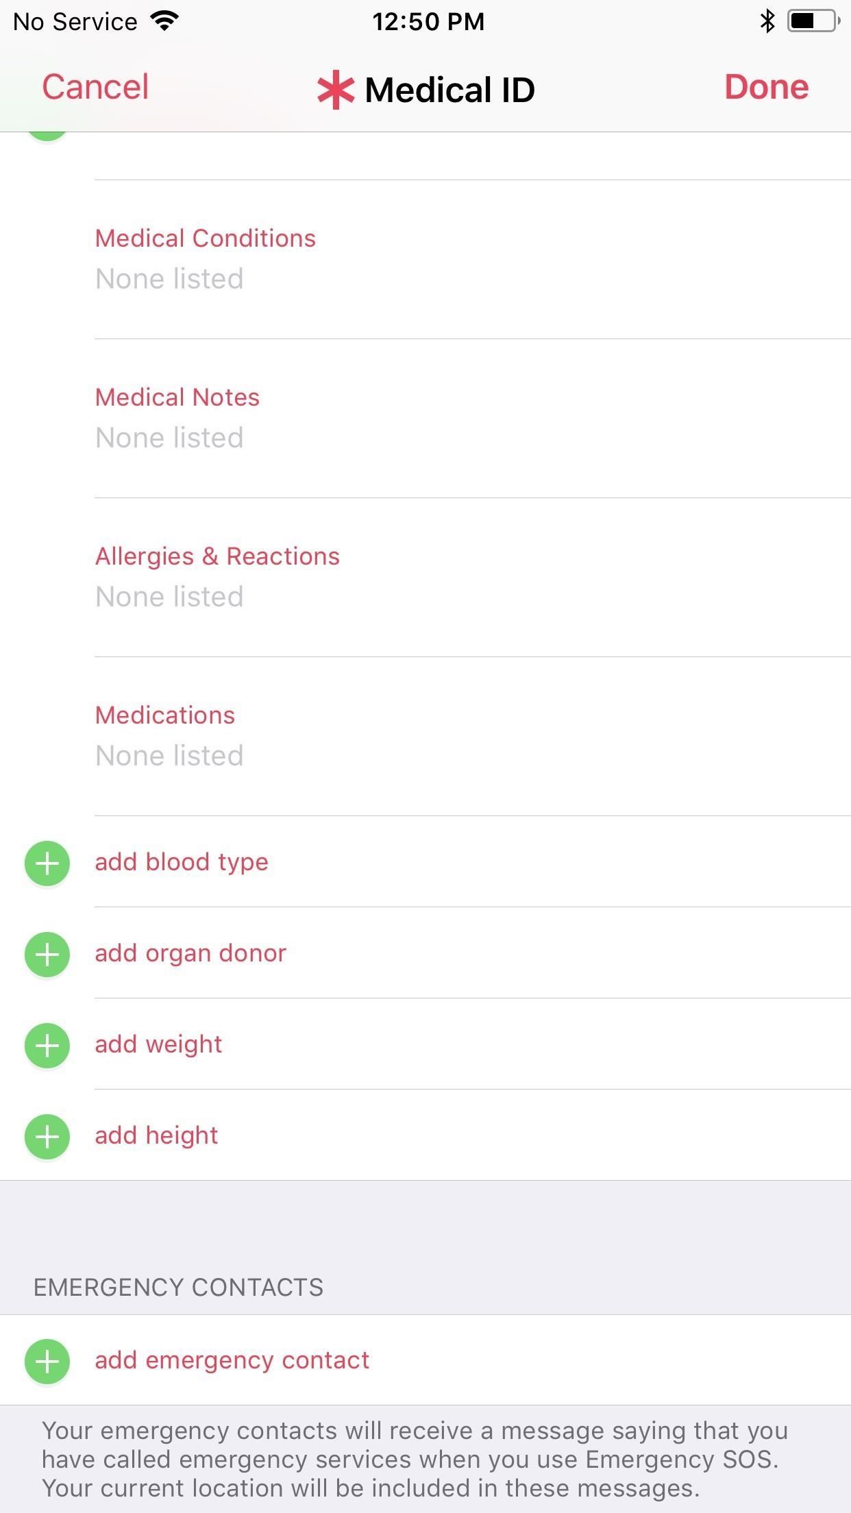This screenshot has height=1513, width=851.
Task: Select the add organ donor label
Action: click(190, 953)
